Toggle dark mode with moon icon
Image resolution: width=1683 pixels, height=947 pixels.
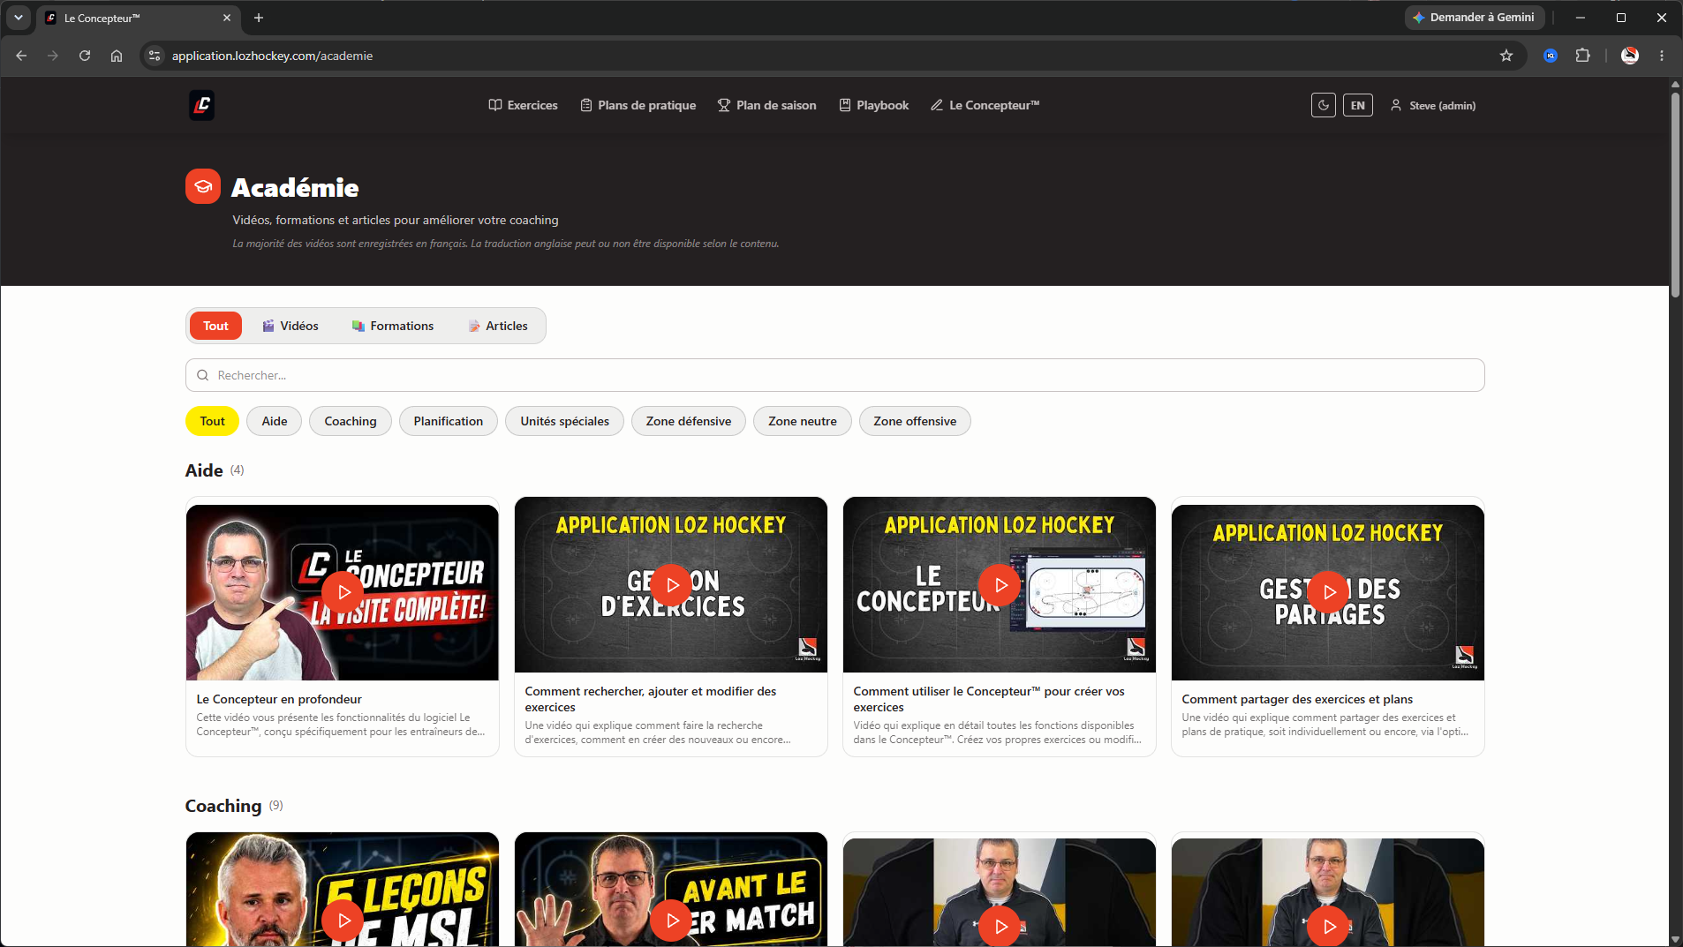(x=1323, y=105)
